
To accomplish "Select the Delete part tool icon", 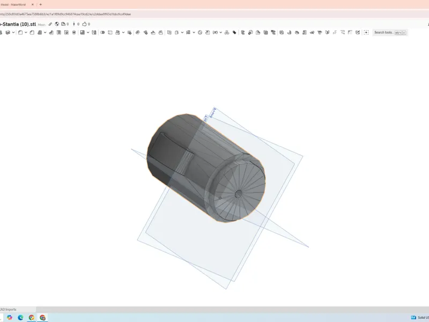I will pos(129,32).
